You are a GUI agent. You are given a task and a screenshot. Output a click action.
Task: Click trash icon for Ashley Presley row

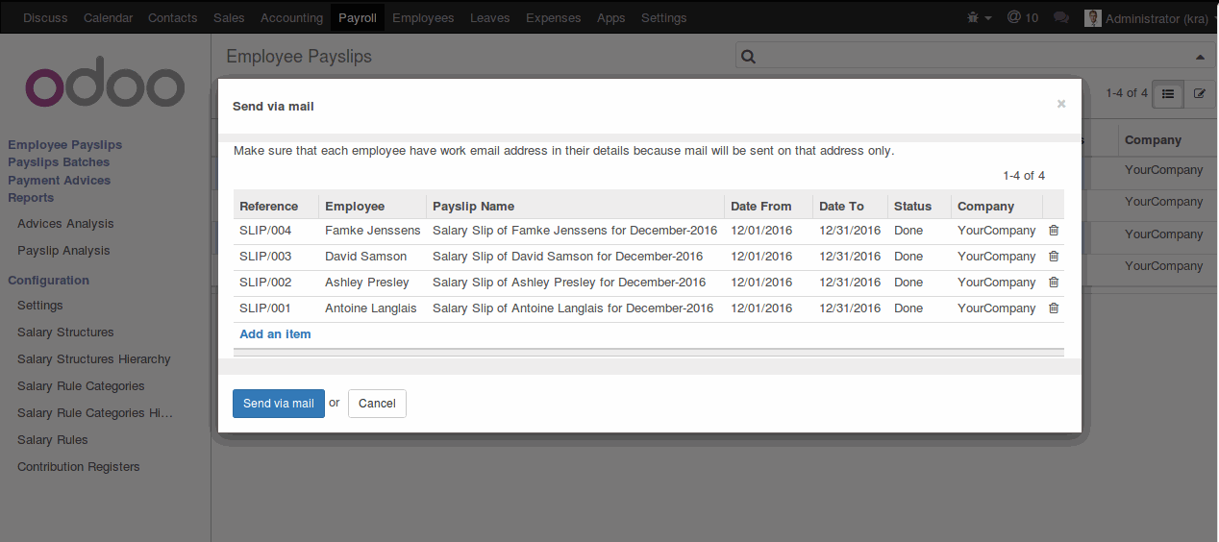pos(1054,283)
